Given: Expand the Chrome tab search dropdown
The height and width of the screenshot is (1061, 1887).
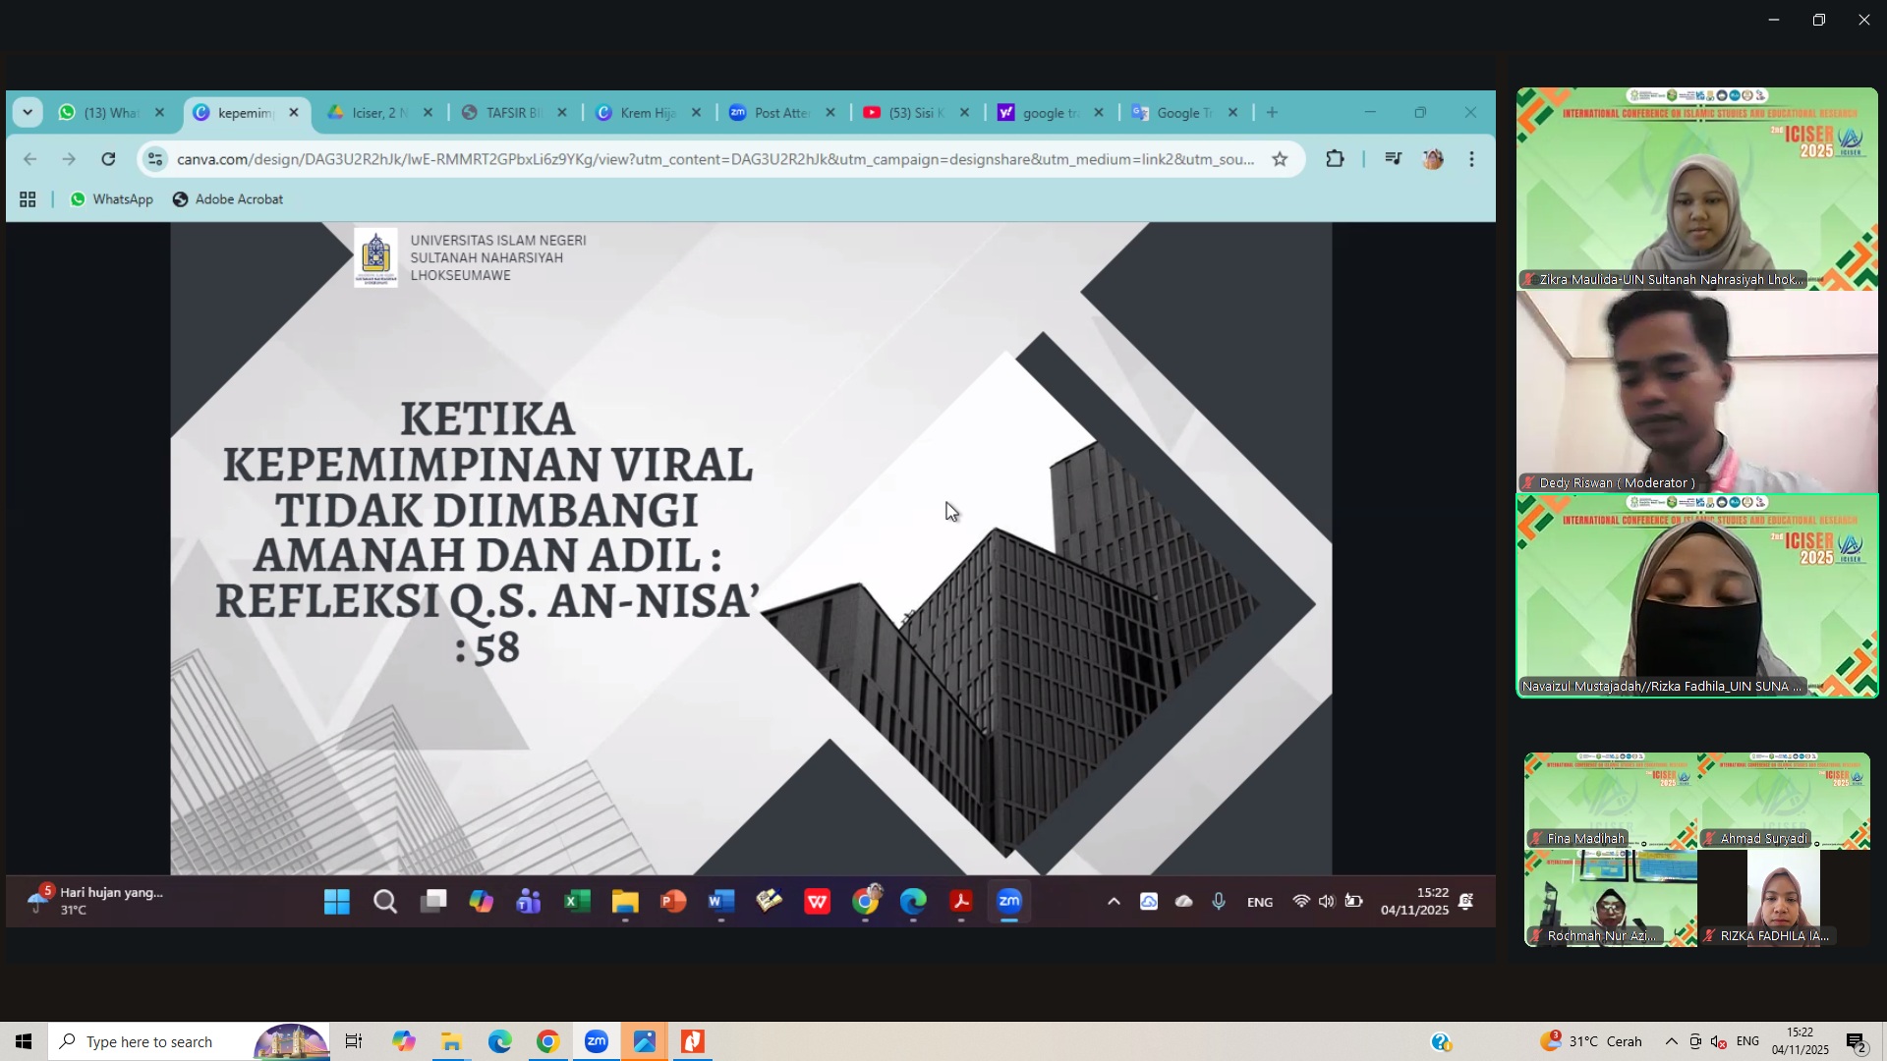Looking at the screenshot, I should click(x=28, y=113).
